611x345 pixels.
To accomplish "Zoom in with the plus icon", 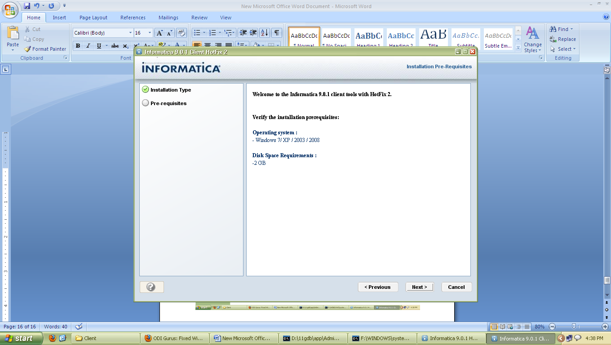I will click(605, 327).
